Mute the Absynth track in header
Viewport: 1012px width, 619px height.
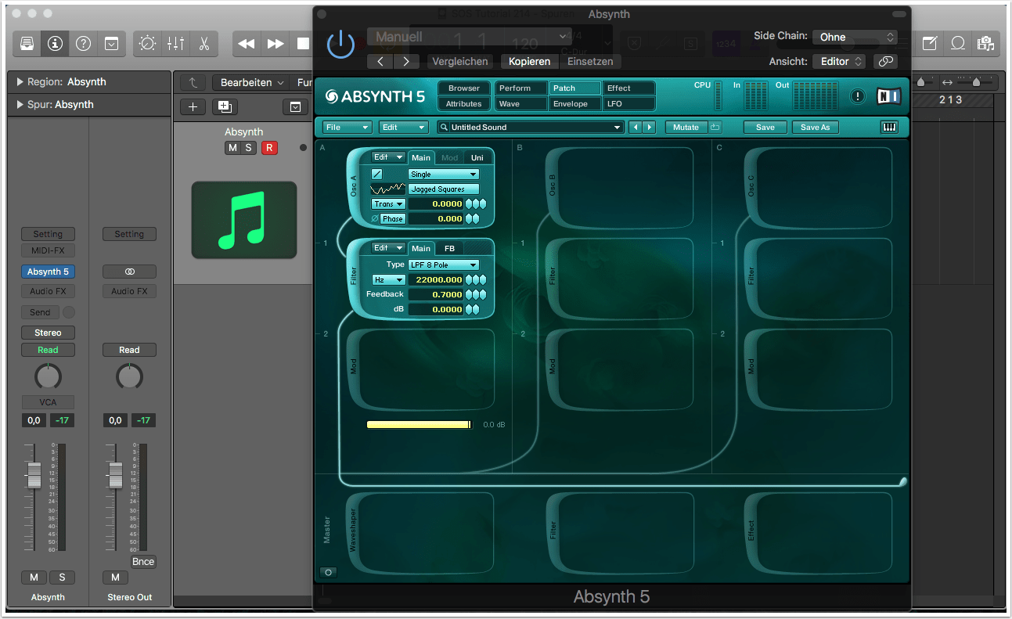(x=232, y=148)
